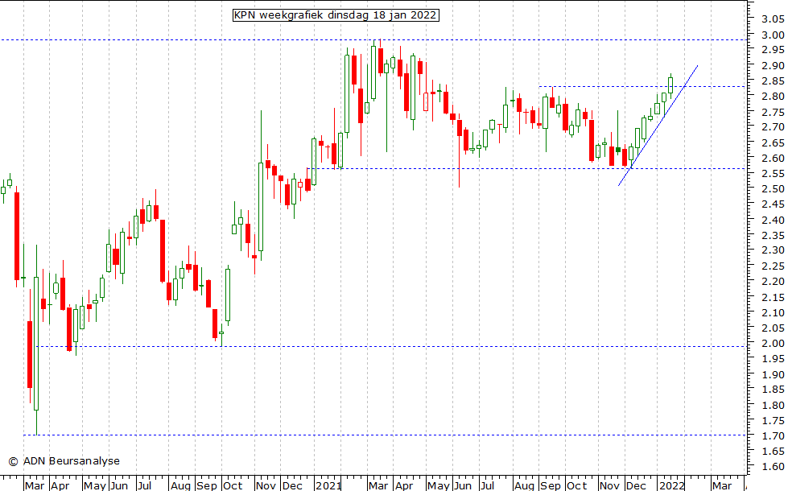The height and width of the screenshot is (491, 788).
Task: Click the 3.05 price axis label
Action: point(773,19)
